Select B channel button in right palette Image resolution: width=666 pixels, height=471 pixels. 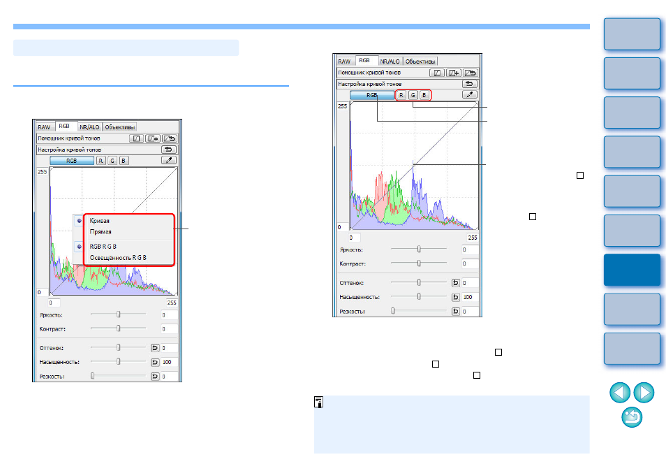coord(424,95)
